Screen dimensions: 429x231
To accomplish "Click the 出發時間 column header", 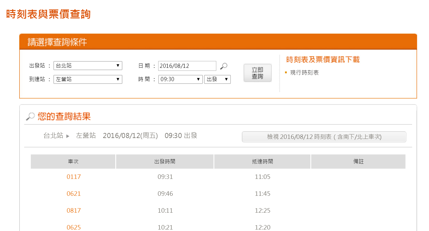I will point(165,161).
